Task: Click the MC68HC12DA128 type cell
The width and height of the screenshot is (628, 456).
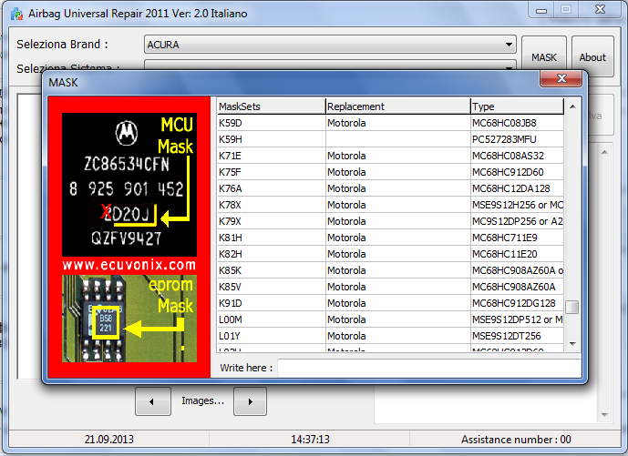Action: point(517,188)
